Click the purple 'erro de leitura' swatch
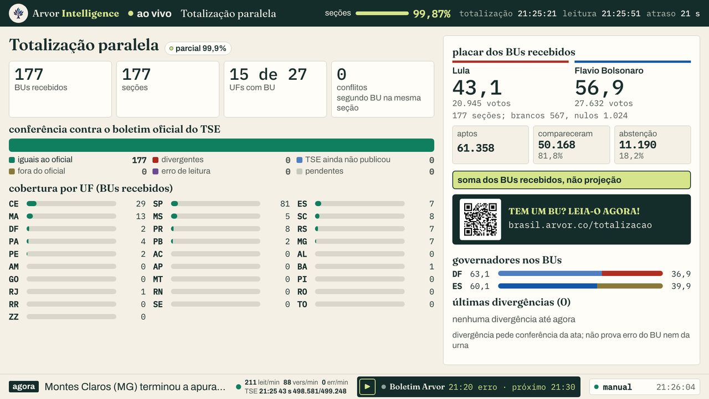709x399 pixels. [x=156, y=171]
